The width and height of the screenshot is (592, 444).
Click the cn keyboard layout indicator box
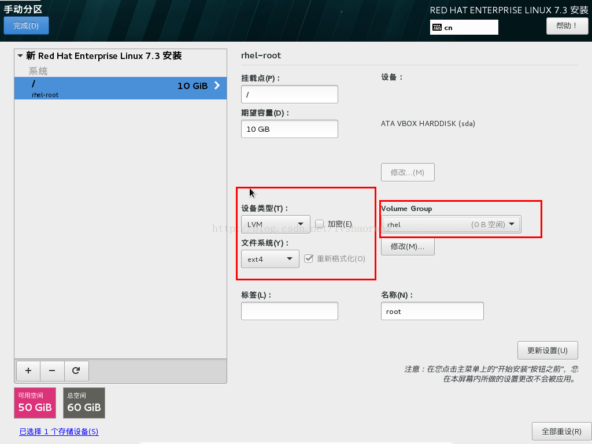click(464, 27)
